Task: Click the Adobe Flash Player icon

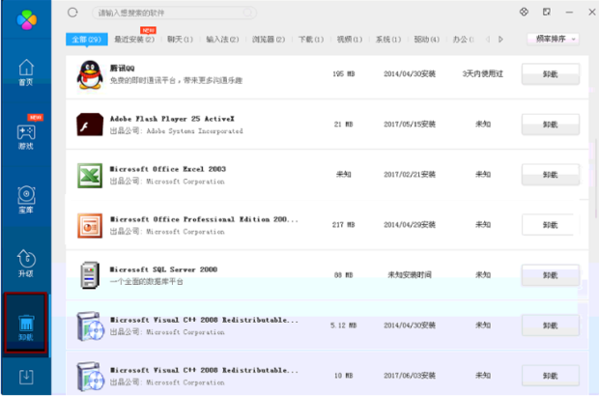Action: point(90,125)
